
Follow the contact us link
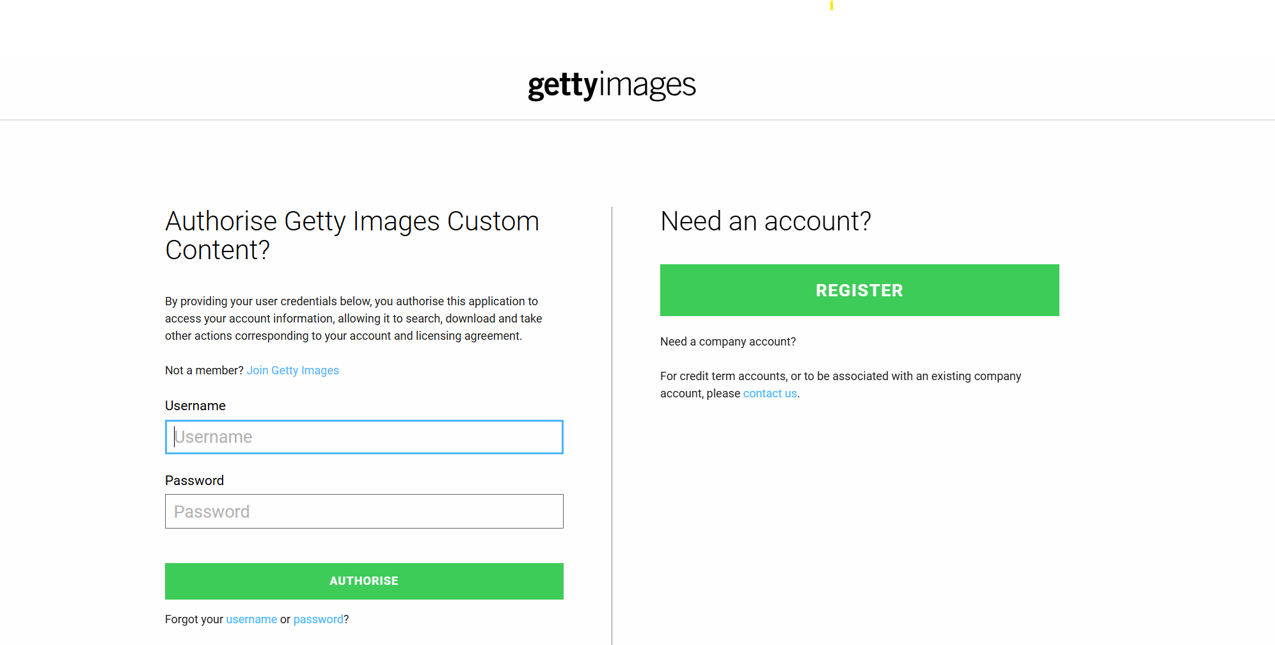(x=770, y=394)
